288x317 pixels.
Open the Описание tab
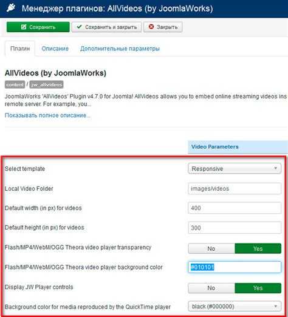[x=55, y=49]
